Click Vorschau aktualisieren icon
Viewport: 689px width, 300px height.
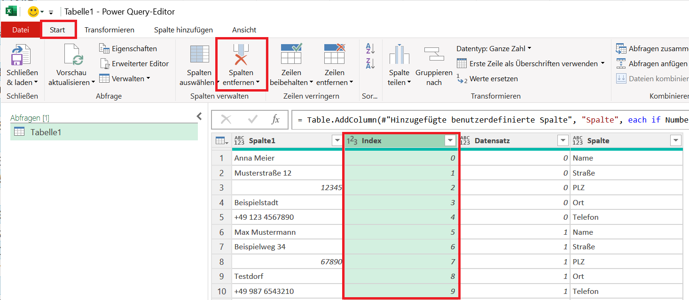point(73,55)
